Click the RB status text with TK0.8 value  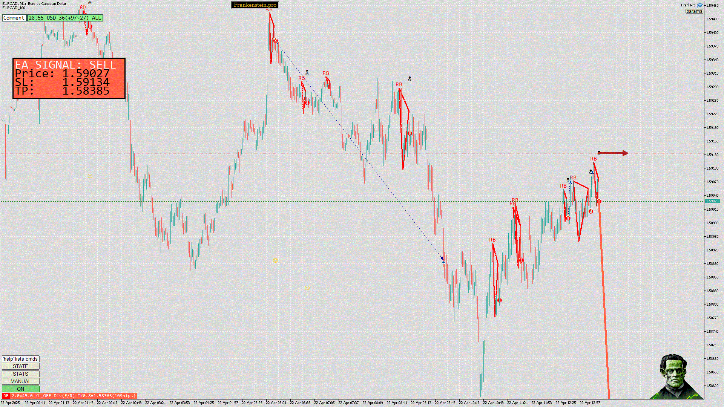pos(74,396)
